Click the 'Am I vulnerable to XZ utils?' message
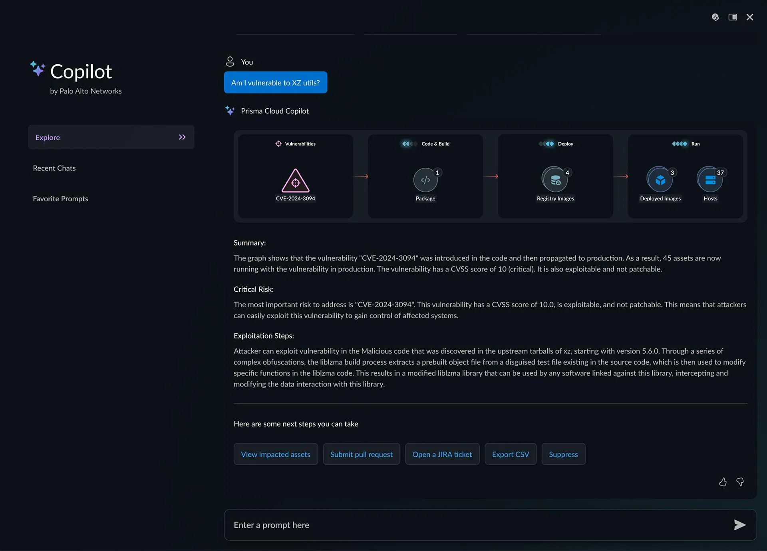 coord(276,82)
